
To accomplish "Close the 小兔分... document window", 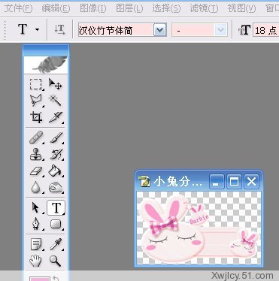I will click(251, 181).
